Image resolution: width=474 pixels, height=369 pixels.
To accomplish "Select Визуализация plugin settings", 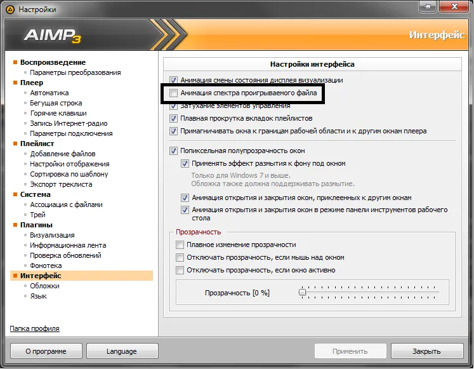I will coord(52,236).
